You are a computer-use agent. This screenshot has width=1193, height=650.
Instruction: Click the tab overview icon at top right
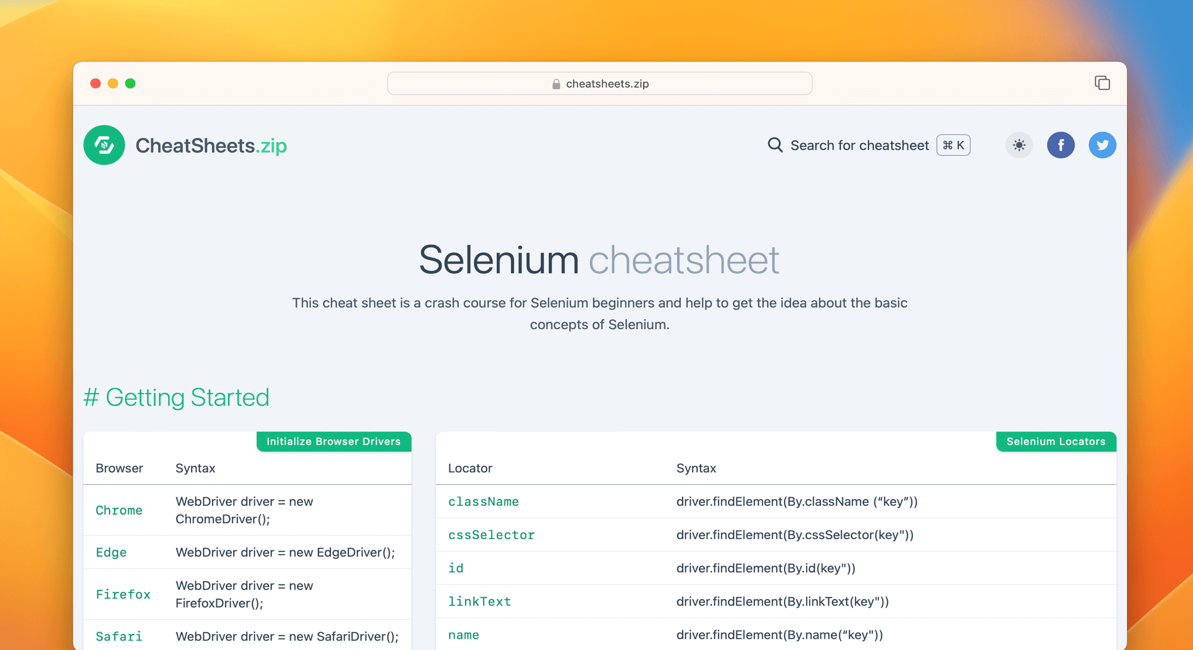click(1102, 83)
